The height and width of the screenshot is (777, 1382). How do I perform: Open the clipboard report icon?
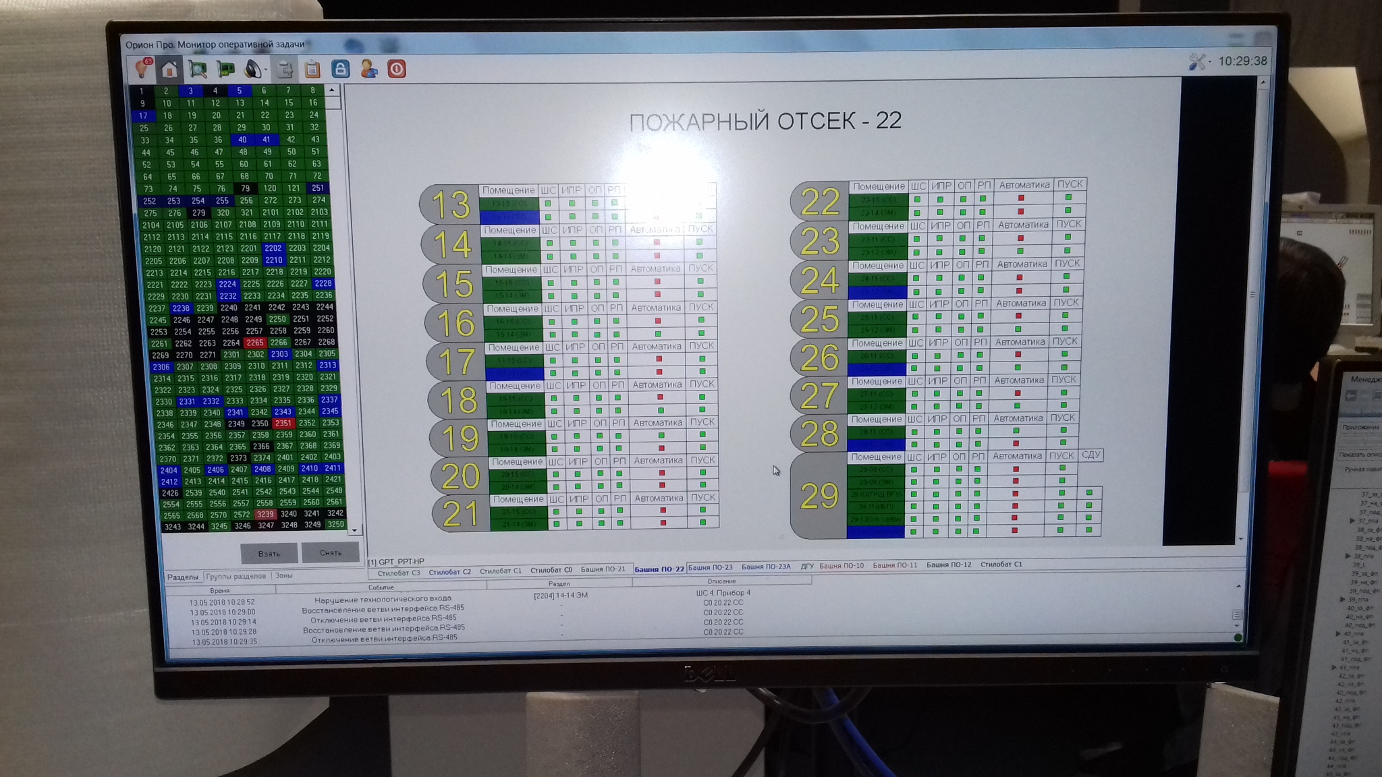(312, 69)
